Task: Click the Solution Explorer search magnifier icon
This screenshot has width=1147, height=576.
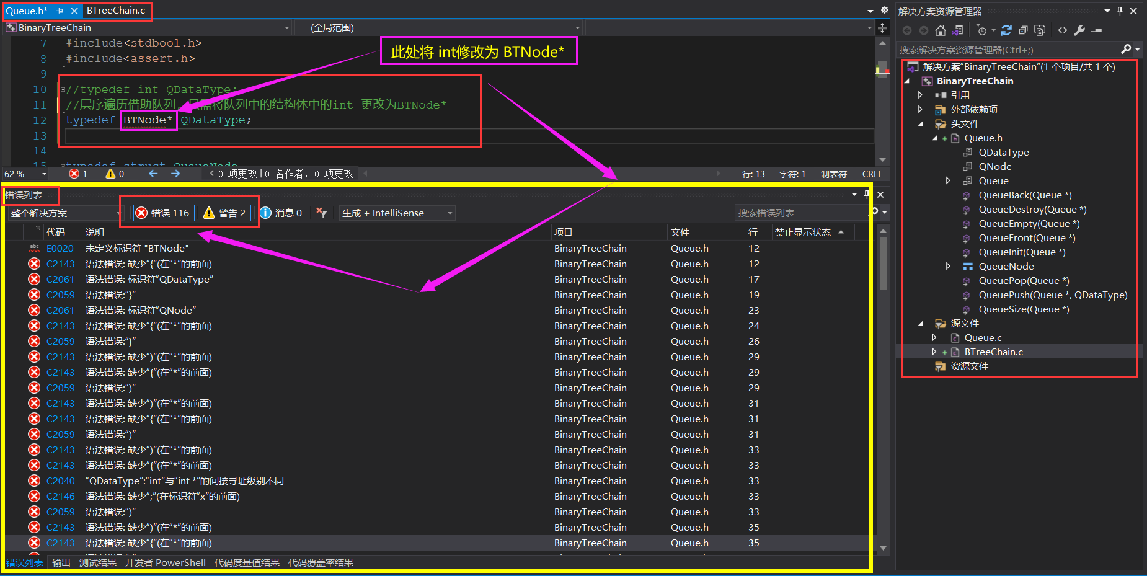Action: click(1126, 50)
